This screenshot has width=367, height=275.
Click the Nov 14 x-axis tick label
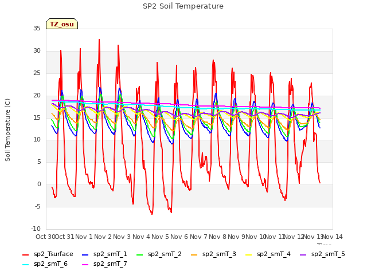tap(333, 237)
